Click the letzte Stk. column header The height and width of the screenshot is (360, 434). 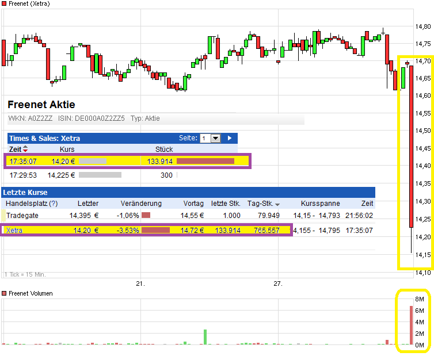[x=226, y=204]
